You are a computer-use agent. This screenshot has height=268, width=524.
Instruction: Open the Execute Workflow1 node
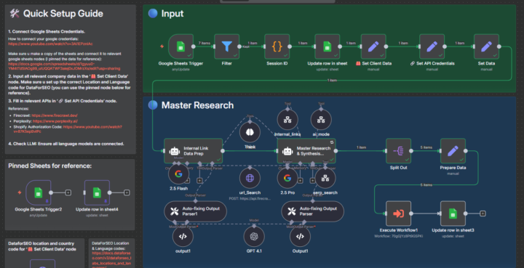(398, 214)
